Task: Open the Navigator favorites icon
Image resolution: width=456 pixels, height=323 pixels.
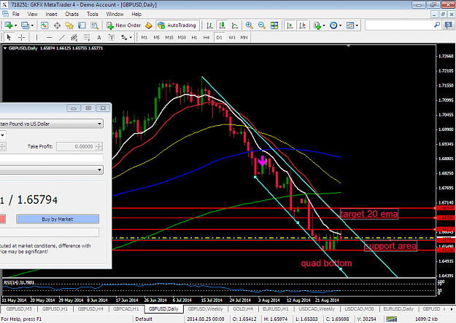Action: click(69, 25)
